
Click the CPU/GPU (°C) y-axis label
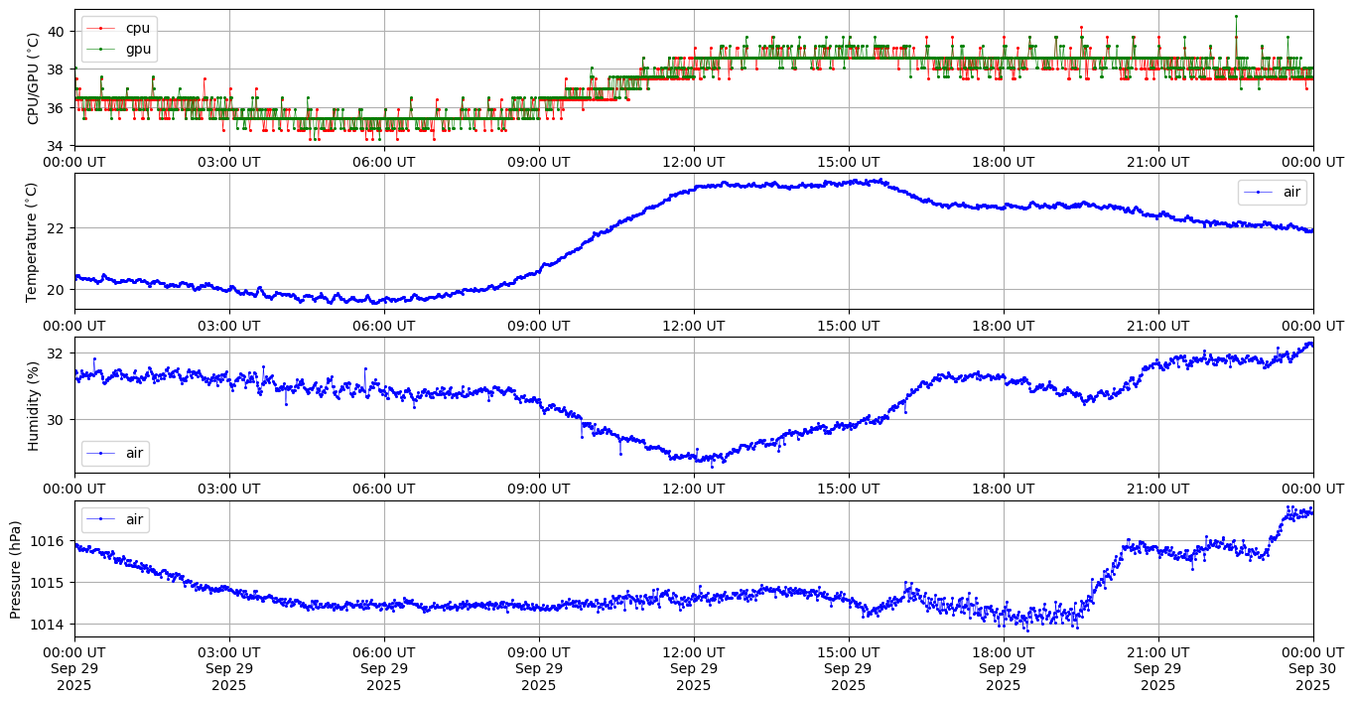[x=33, y=78]
